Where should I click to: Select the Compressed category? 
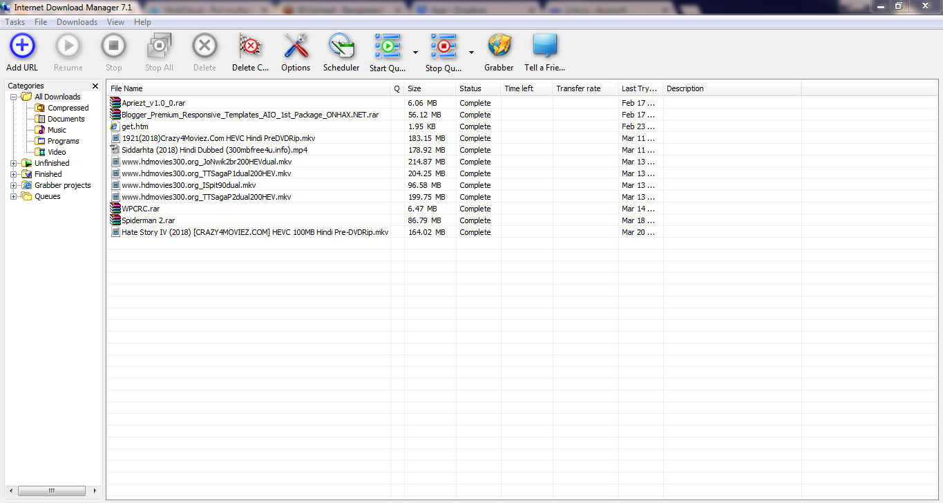[68, 108]
